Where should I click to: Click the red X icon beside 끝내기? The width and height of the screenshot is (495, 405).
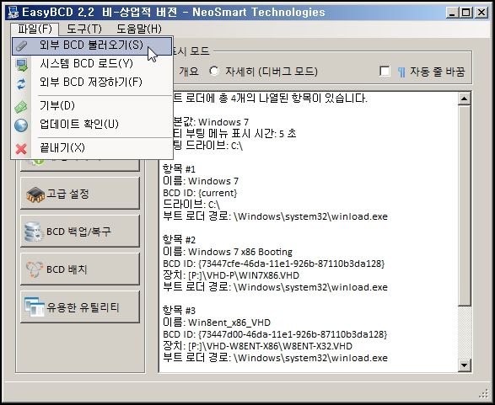click(x=21, y=149)
